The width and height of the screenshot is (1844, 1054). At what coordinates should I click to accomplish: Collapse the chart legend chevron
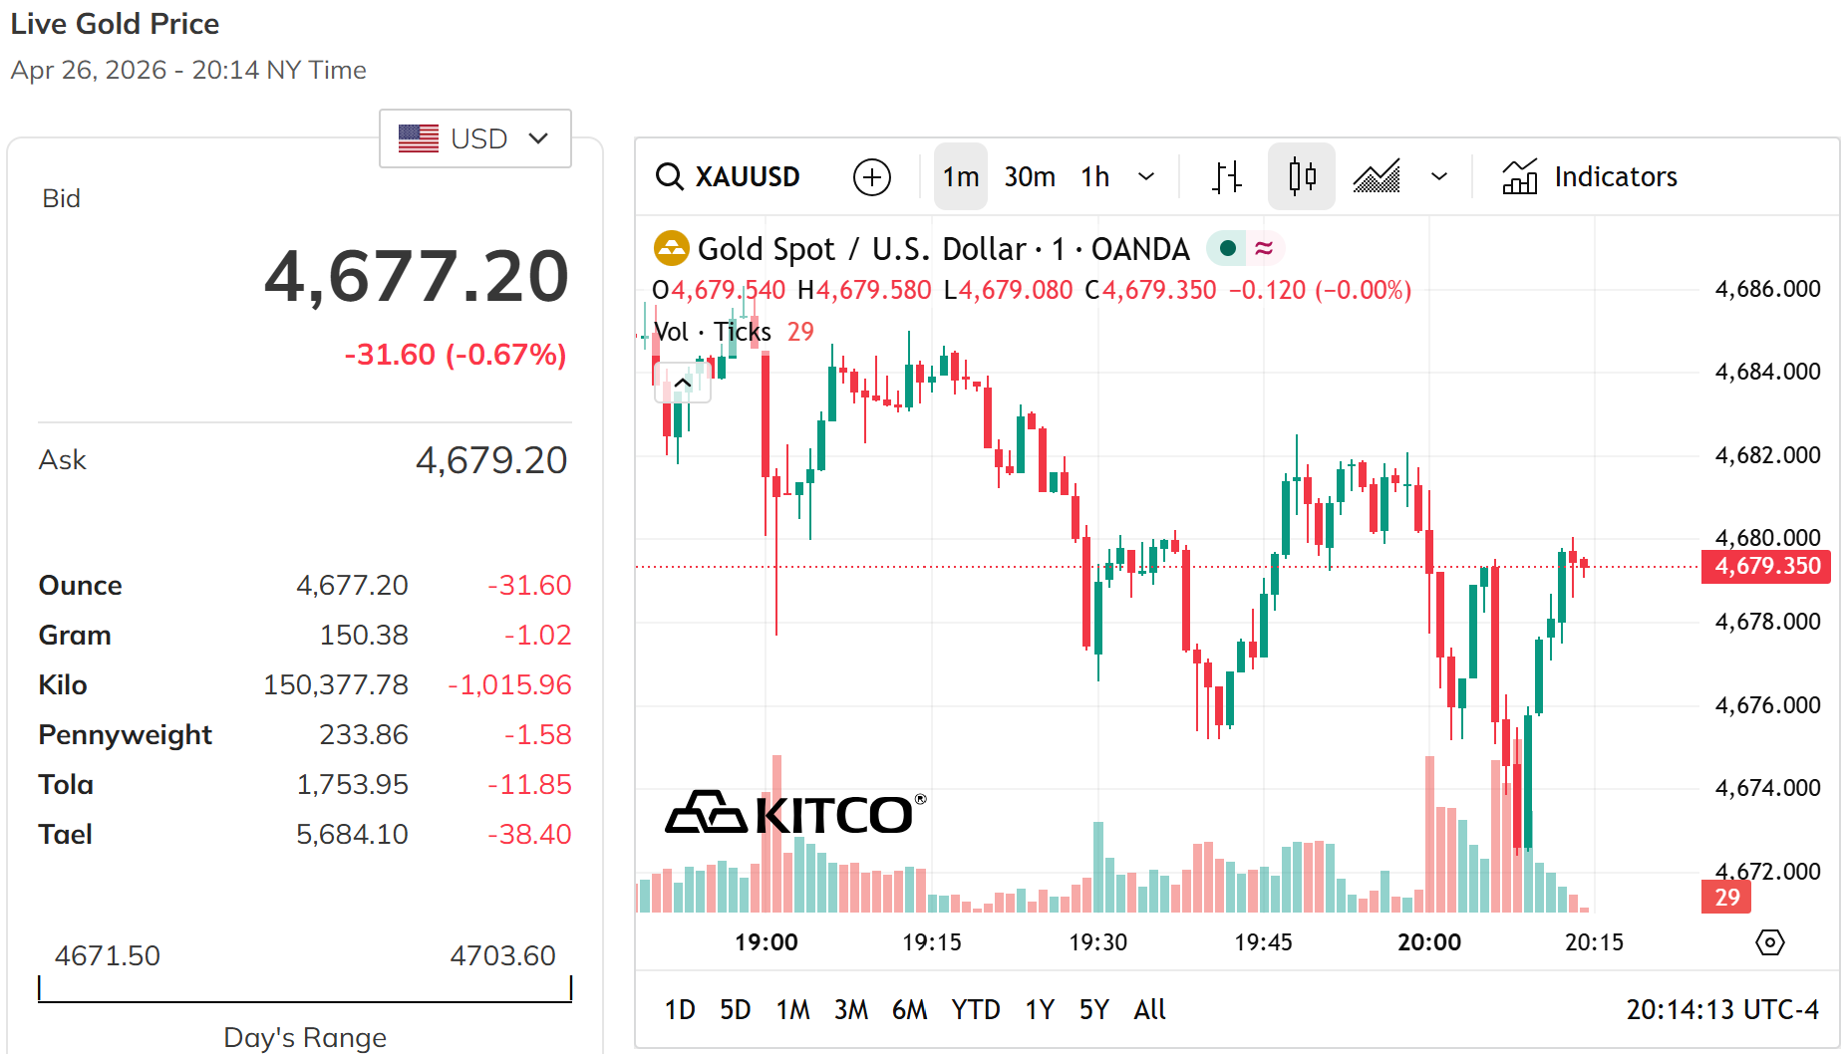(683, 384)
